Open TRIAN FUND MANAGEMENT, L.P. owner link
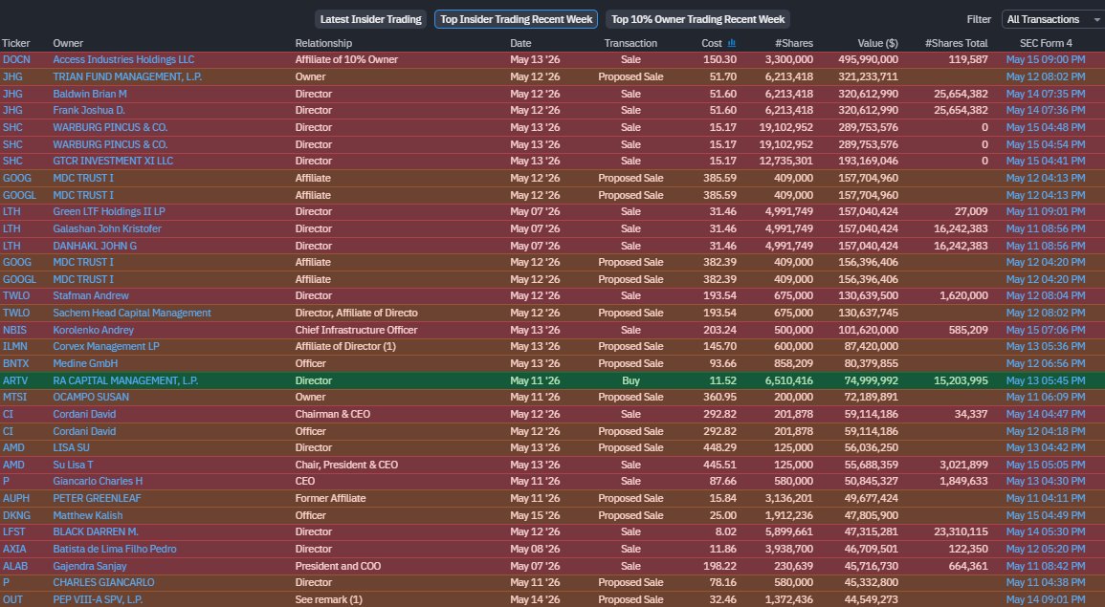This screenshot has width=1105, height=607. point(127,76)
